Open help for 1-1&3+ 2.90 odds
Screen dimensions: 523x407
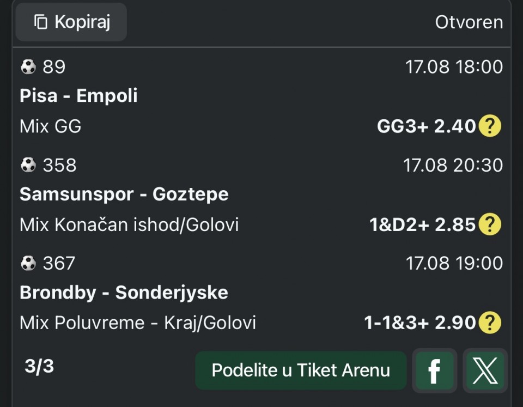click(490, 322)
